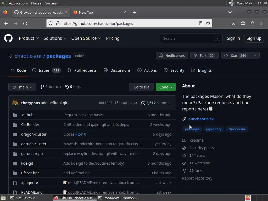Viewport: 268px width, 201px height.
Task: Click link icon beside aur.chaotic.cx
Action: 184,119
